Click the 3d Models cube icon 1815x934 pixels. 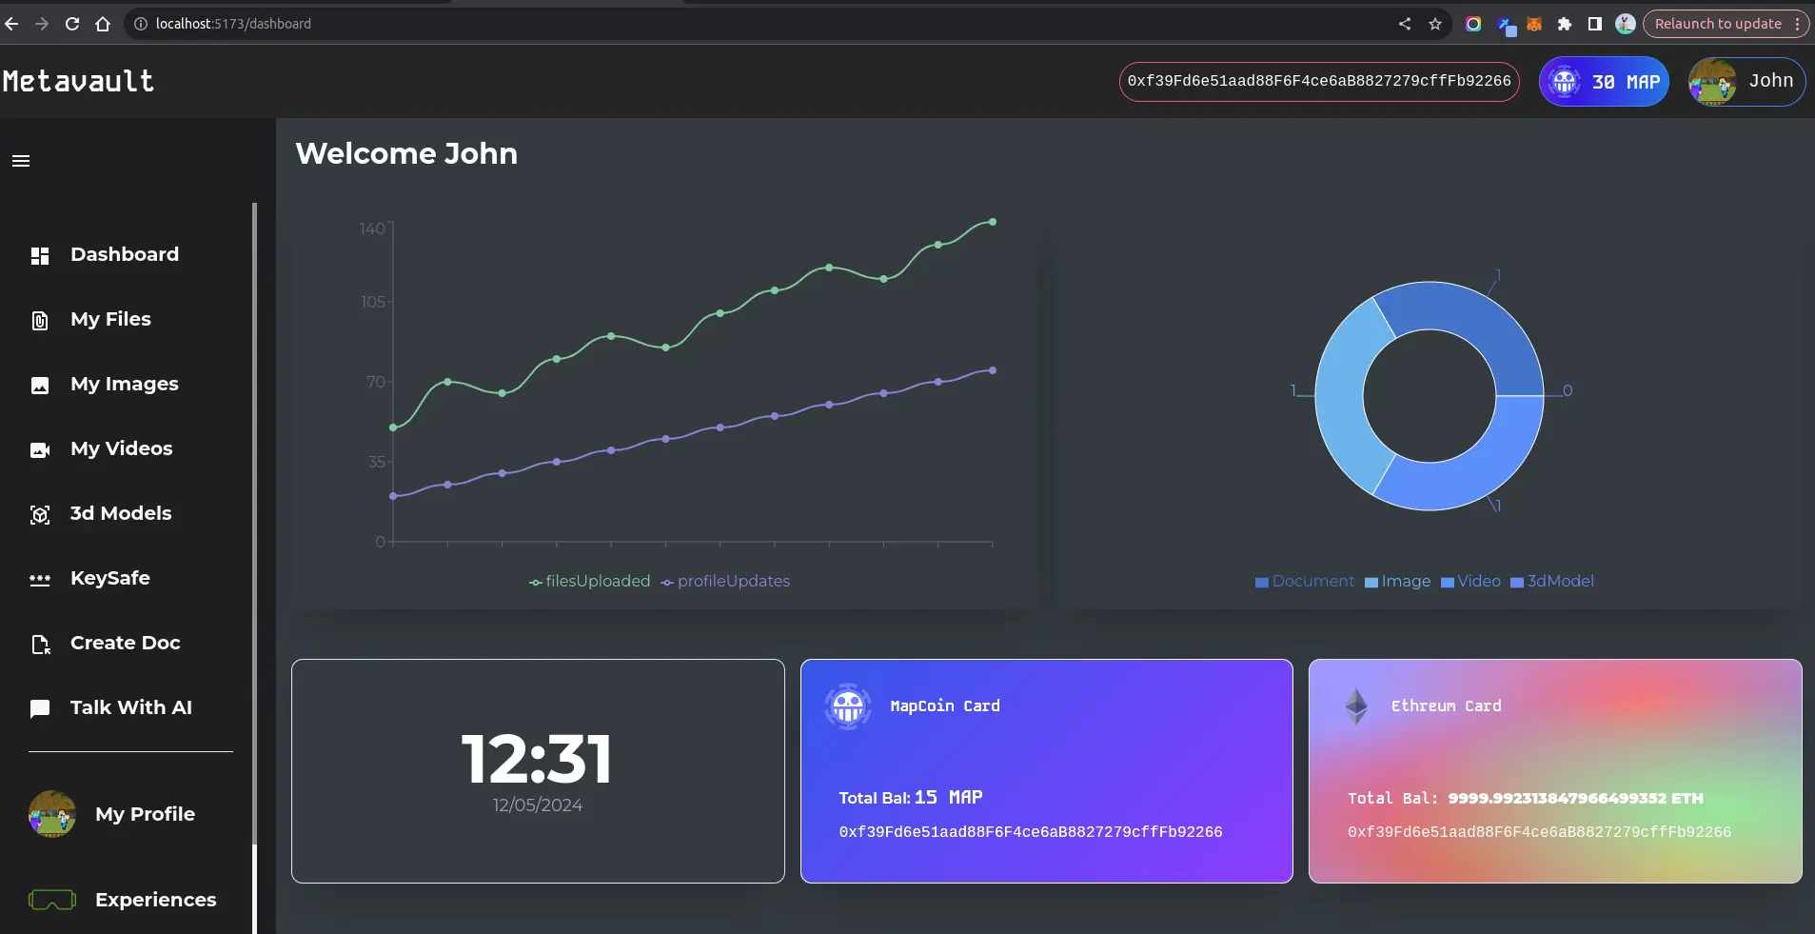40,515
